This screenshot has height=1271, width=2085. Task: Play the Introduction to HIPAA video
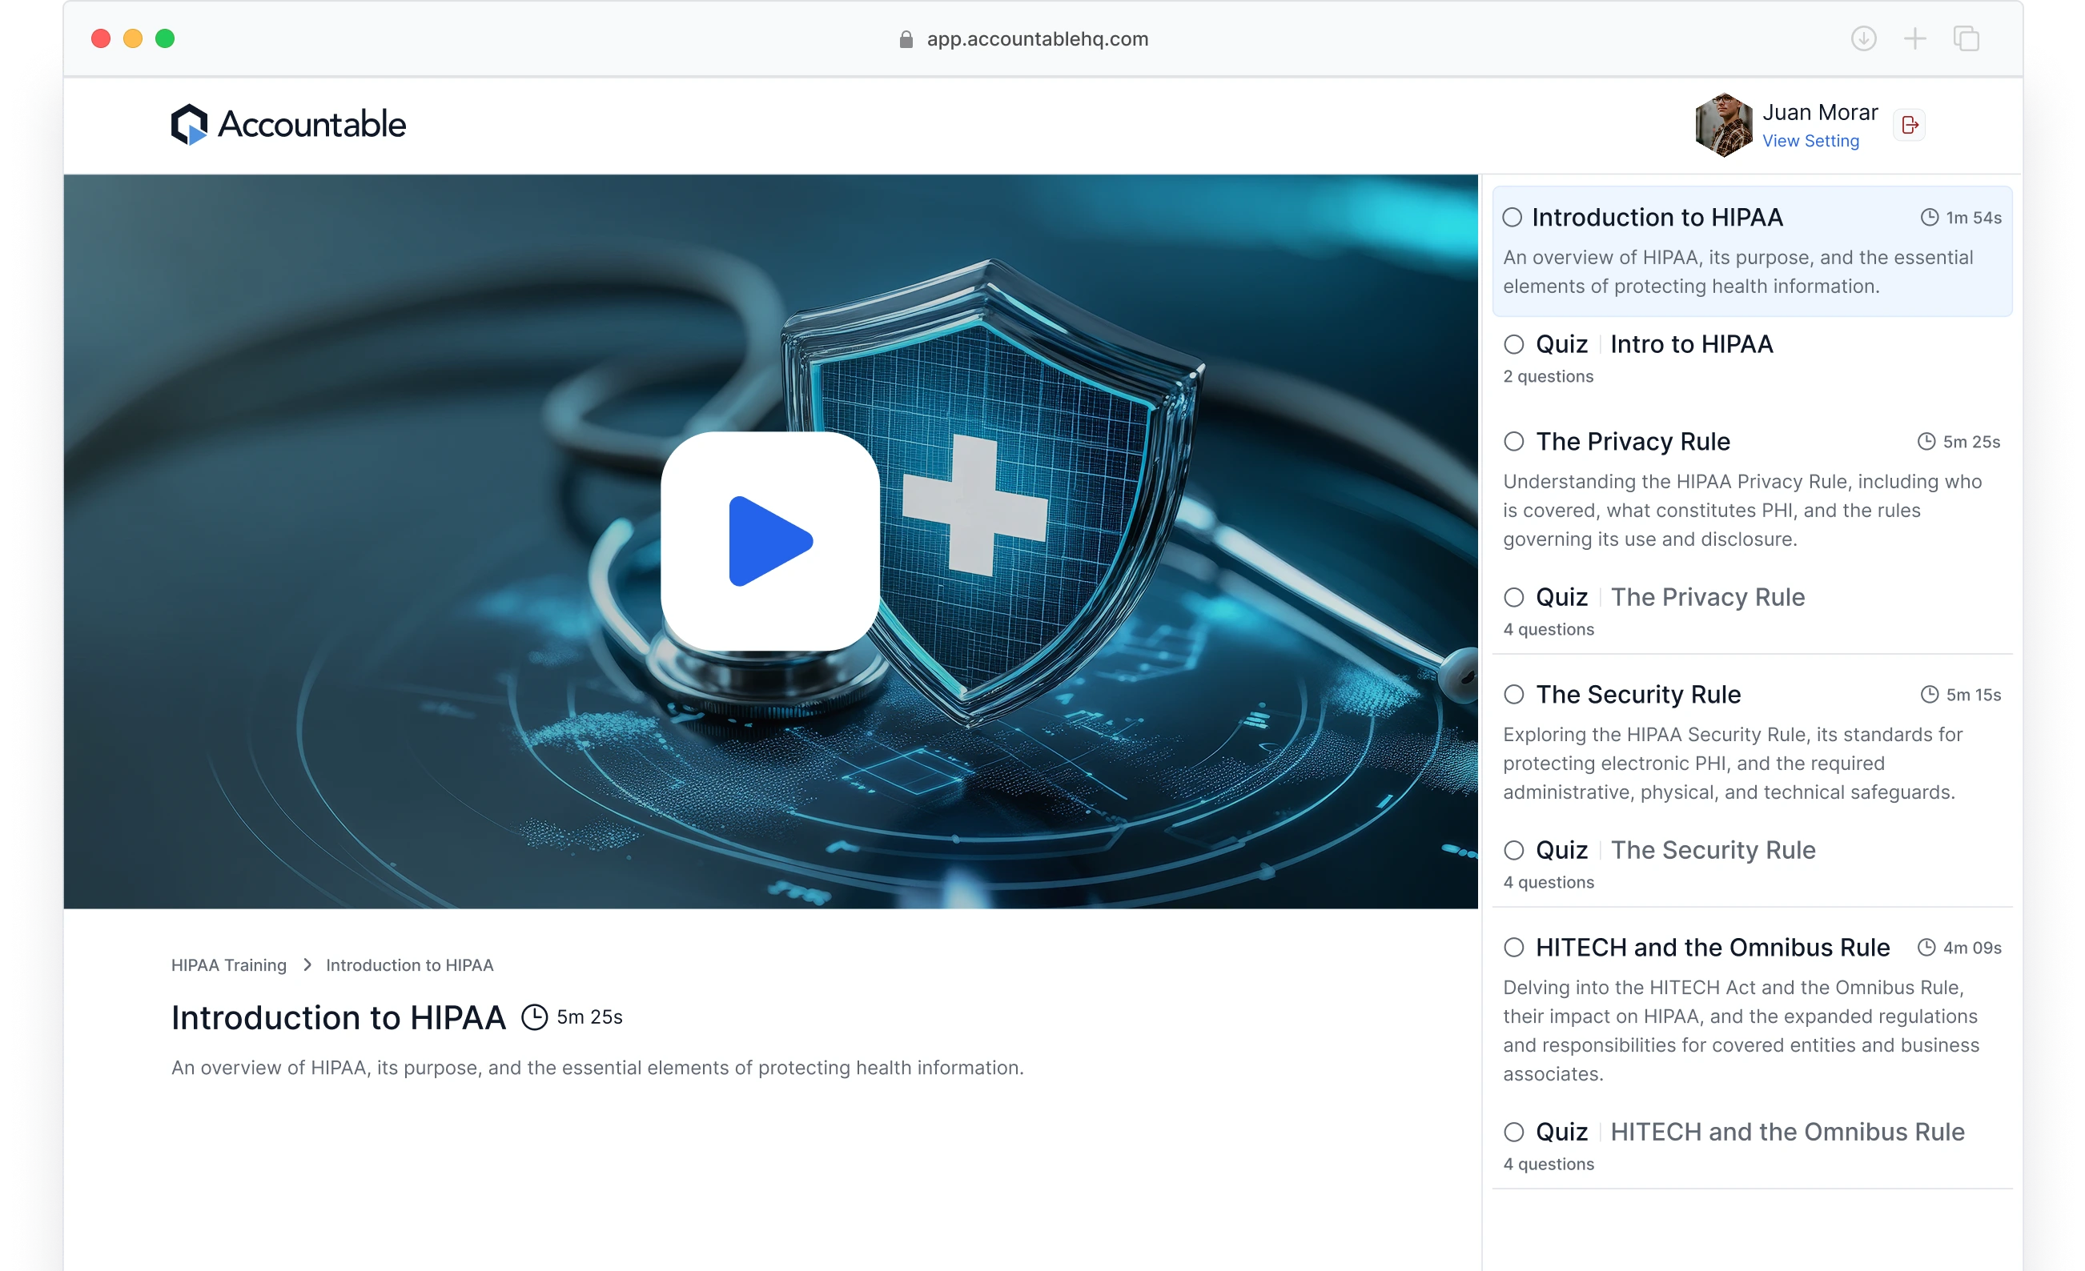(770, 541)
